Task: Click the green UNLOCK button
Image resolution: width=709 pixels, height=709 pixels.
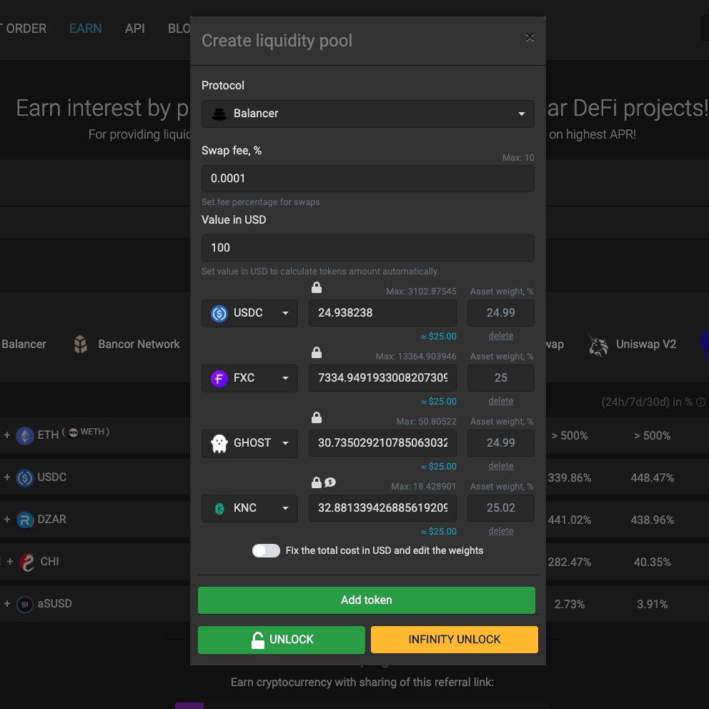Action: point(282,640)
